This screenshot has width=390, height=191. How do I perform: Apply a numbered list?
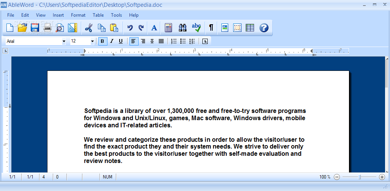(174, 41)
